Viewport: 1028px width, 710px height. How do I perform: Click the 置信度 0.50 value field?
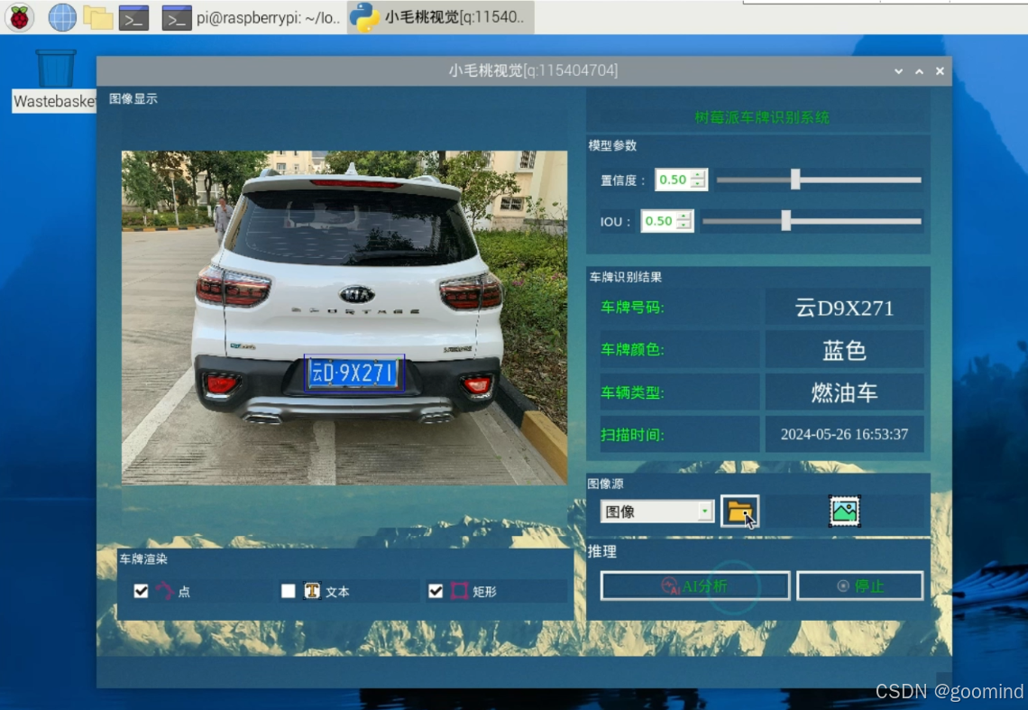(674, 180)
